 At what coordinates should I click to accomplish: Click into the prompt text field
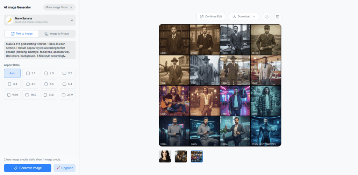pyautogui.click(x=40, y=50)
